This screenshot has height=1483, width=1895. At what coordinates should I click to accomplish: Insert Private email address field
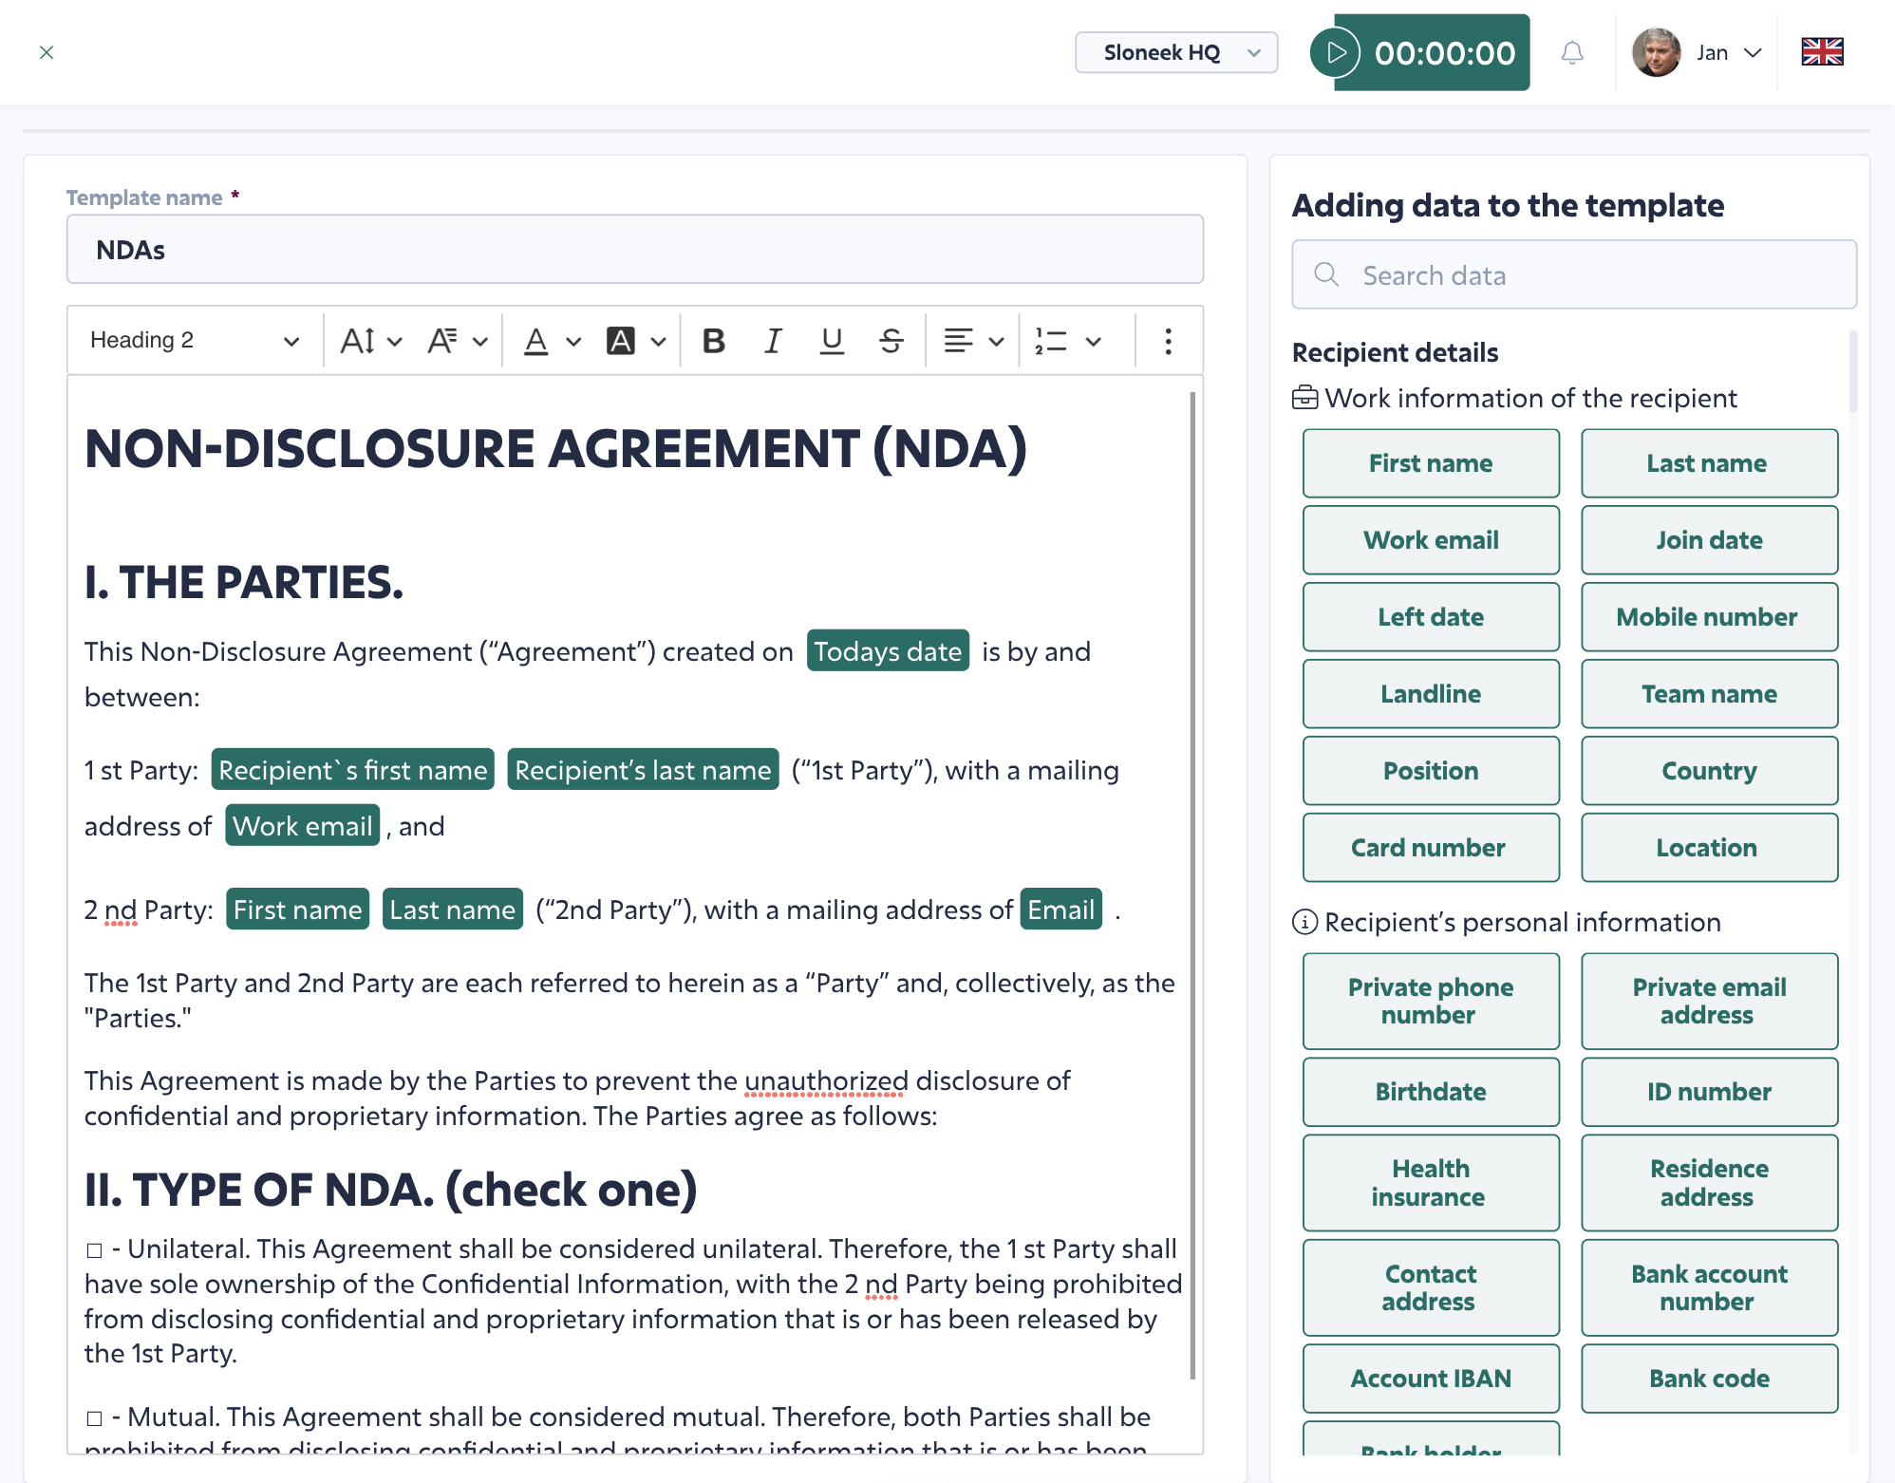point(1709,1001)
